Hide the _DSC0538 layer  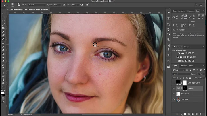point(174,99)
